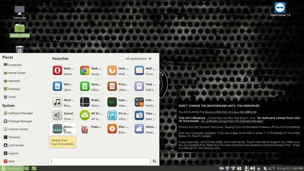
Task: Click the search magnifier icon in menu
Action: click(154, 161)
